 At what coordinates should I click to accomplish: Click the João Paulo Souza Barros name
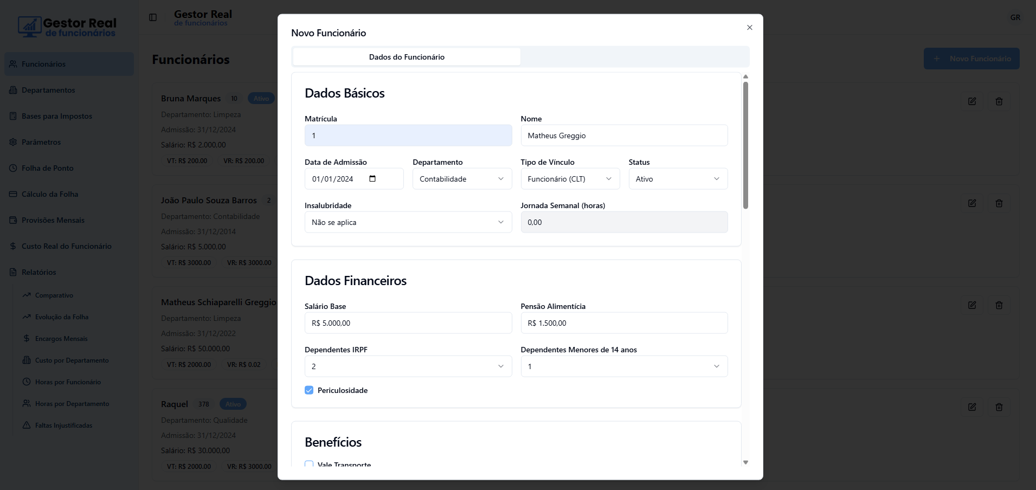[209, 201]
